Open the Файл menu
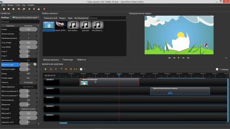The width and height of the screenshot is (230, 129). tap(4, 5)
